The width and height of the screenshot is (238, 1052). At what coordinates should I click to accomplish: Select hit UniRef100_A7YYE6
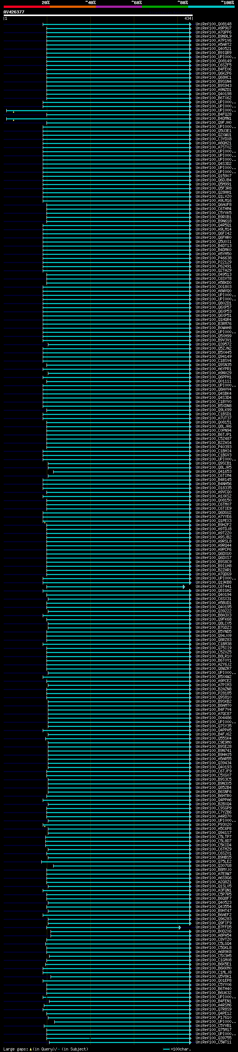pos(213,516)
